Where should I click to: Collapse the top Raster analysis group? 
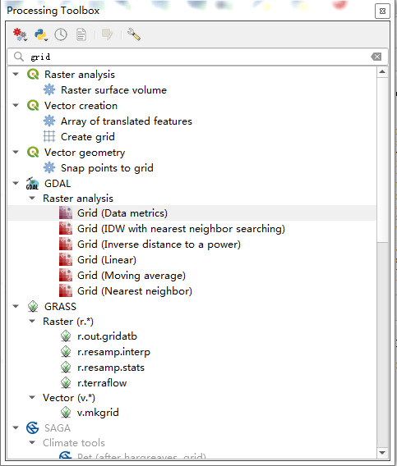[x=16, y=74]
